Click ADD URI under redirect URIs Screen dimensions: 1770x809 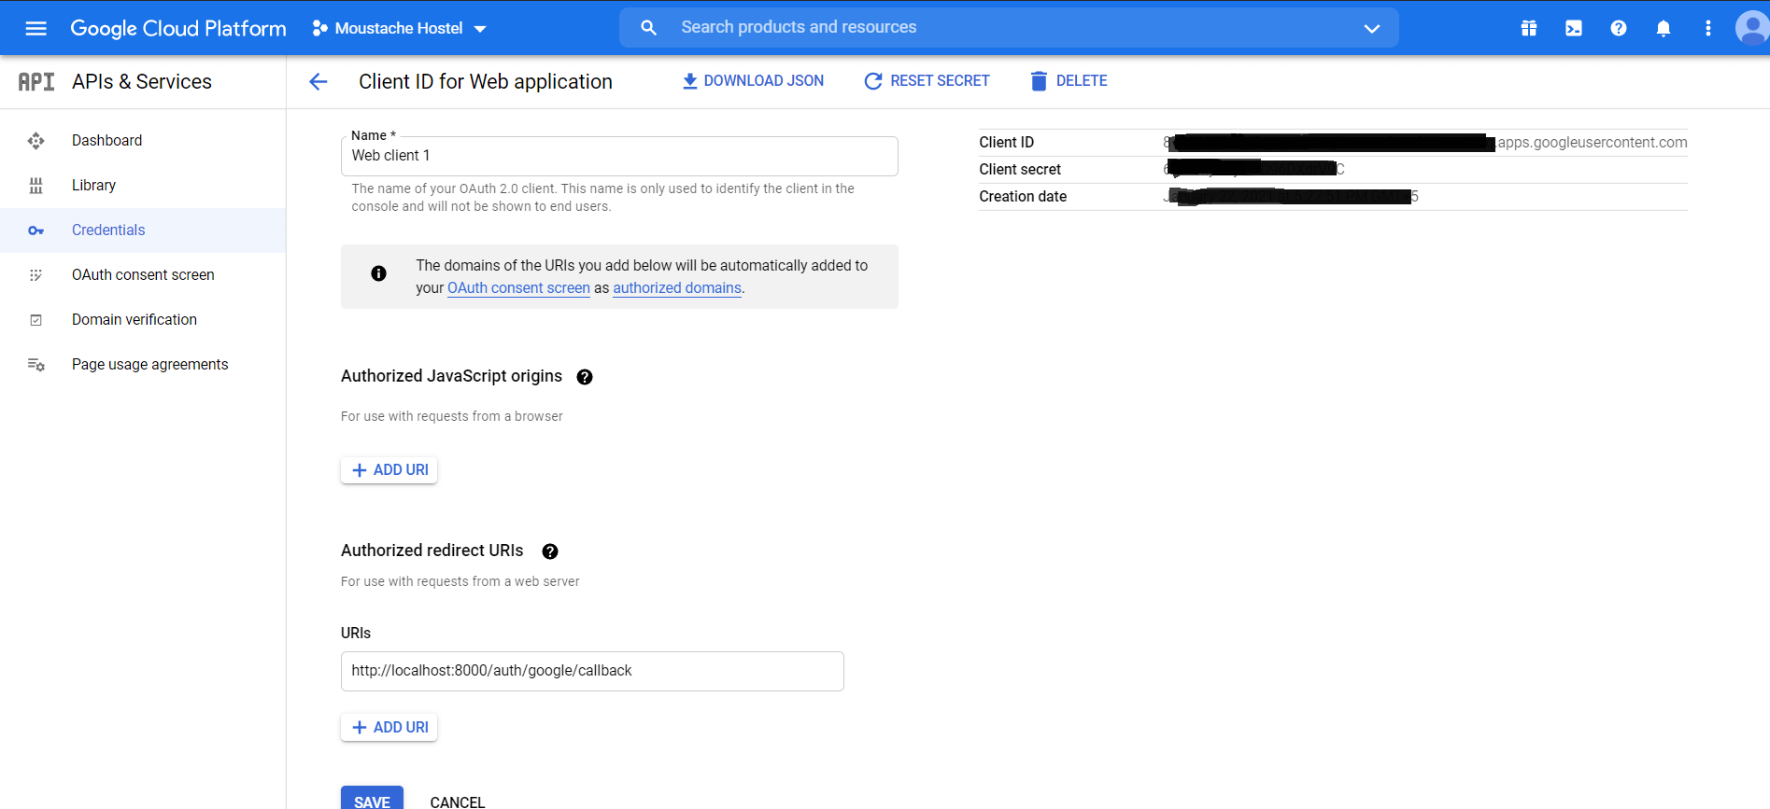click(389, 728)
